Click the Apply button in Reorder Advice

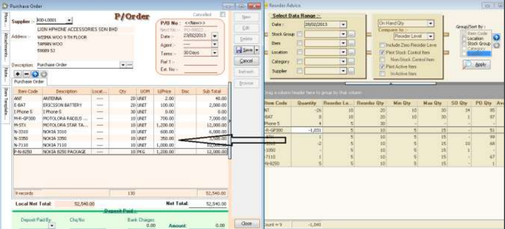coord(477,65)
